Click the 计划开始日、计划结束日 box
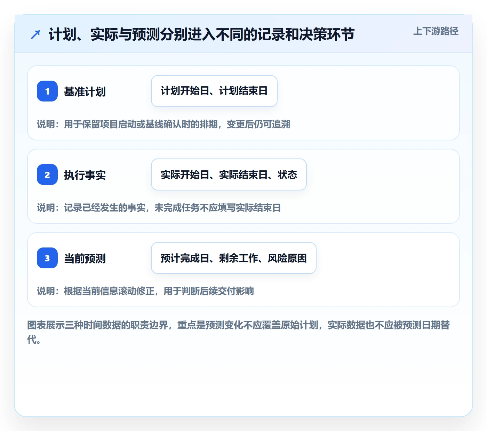Image resolution: width=487 pixels, height=431 pixels. [x=214, y=91]
